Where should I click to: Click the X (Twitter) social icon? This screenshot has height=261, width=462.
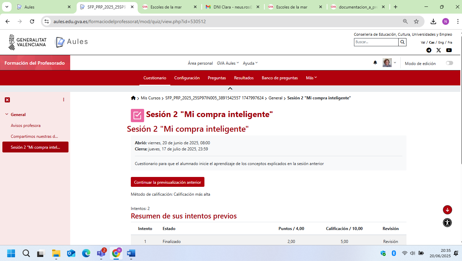[438, 50]
